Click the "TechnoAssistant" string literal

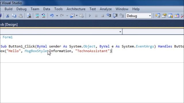coord(92,51)
